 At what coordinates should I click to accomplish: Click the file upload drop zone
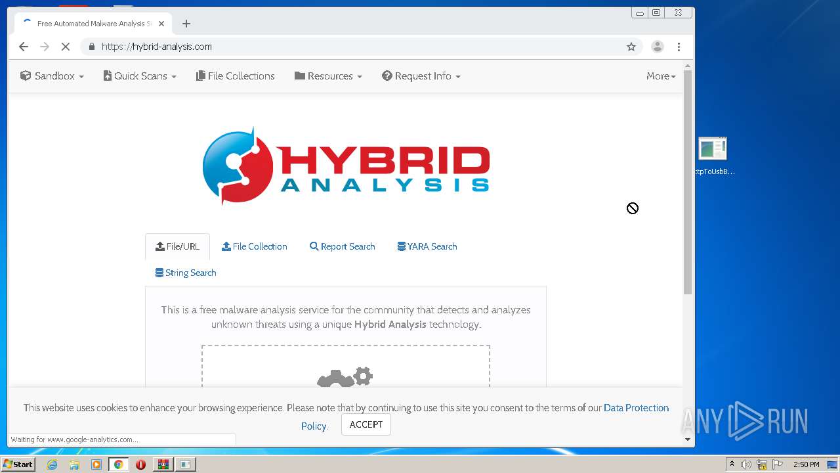[346, 366]
